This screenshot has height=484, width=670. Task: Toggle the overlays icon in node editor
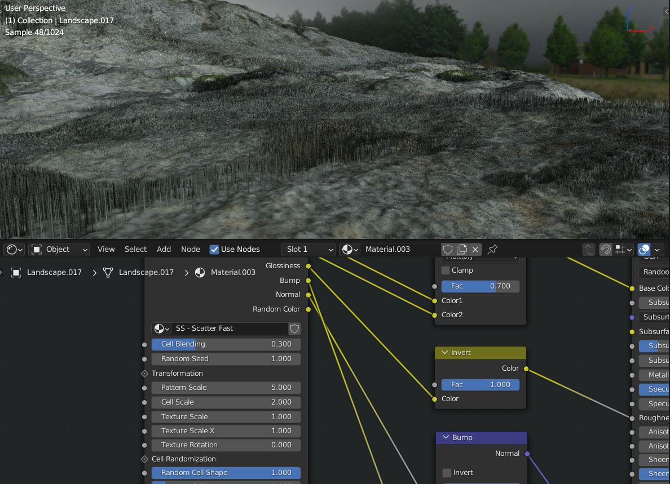644,249
